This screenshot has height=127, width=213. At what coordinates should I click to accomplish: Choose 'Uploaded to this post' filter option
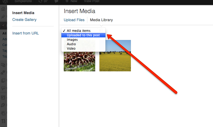[x=83, y=35]
